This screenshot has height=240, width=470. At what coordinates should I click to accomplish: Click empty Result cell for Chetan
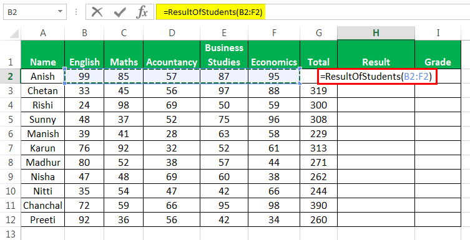pos(376,90)
